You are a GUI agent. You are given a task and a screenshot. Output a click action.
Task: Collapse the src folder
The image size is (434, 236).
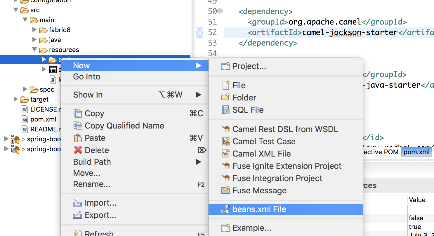[16, 10]
